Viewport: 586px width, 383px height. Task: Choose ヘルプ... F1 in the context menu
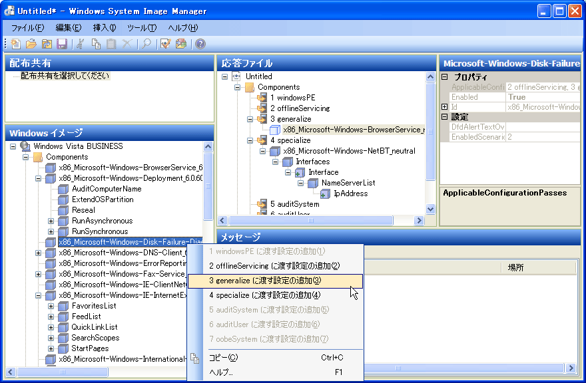[275, 372]
